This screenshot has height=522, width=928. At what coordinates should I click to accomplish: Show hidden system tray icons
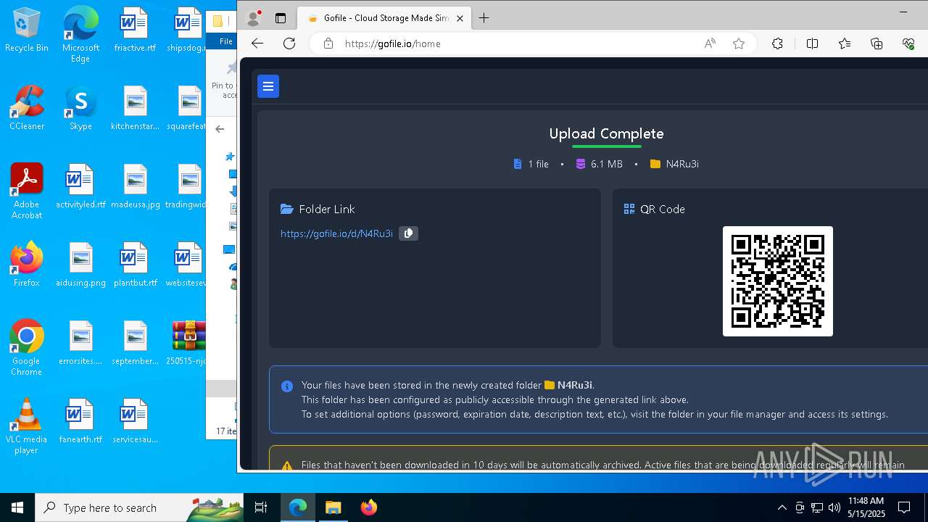[x=782, y=507]
